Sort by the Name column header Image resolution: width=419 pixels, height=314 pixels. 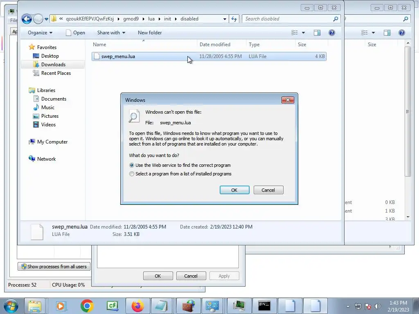pos(144,45)
